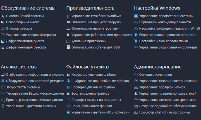The width and height of the screenshot is (201, 120).
Task: Click the Восстановление файлов icon
Action: tap(68, 94)
